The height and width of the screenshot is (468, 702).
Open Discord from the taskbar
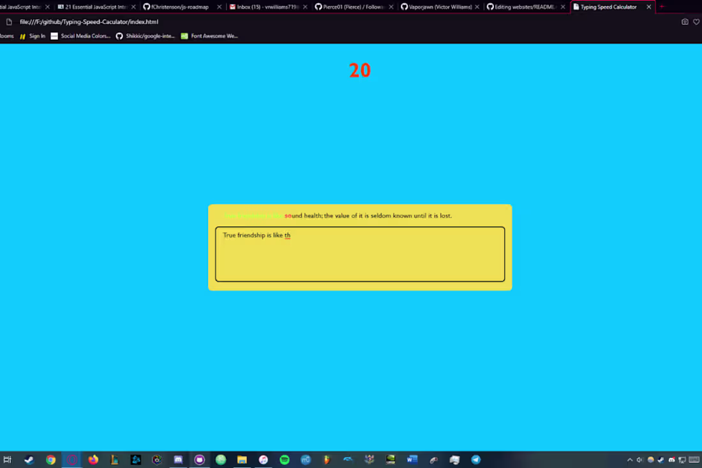(x=178, y=460)
